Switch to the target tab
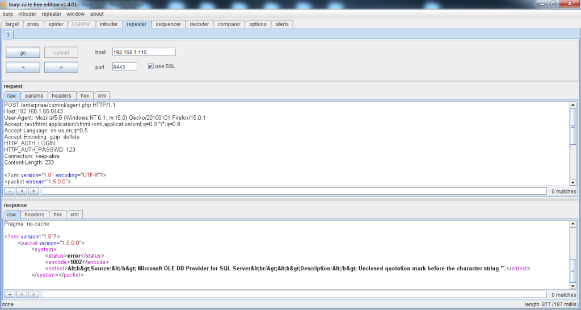 12,24
